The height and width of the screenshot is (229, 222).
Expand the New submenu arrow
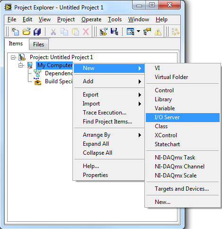pyautogui.click(x=140, y=68)
